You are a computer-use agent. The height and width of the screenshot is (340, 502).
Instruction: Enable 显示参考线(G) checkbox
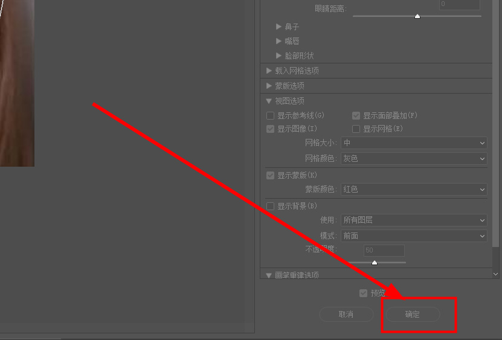(x=271, y=115)
